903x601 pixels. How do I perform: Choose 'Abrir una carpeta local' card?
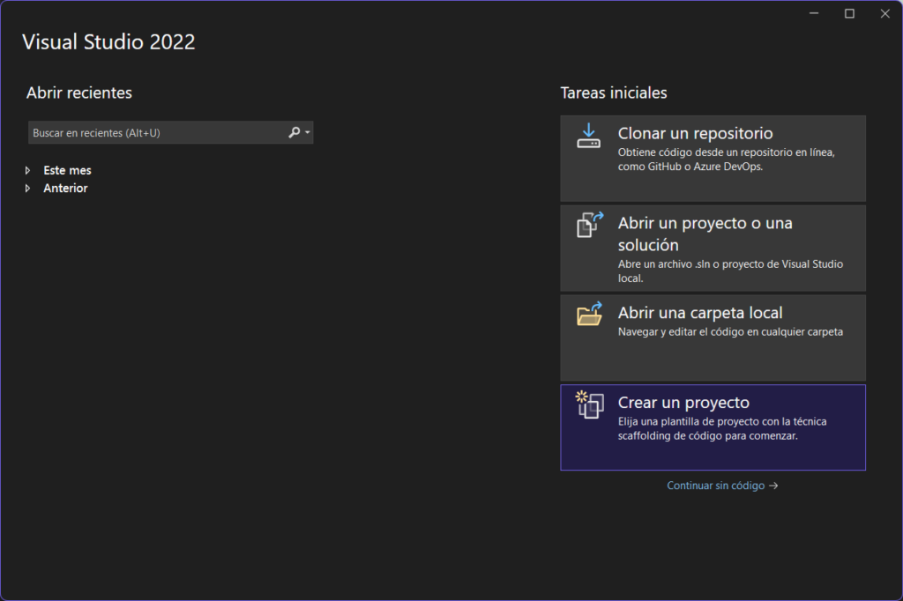(x=713, y=338)
